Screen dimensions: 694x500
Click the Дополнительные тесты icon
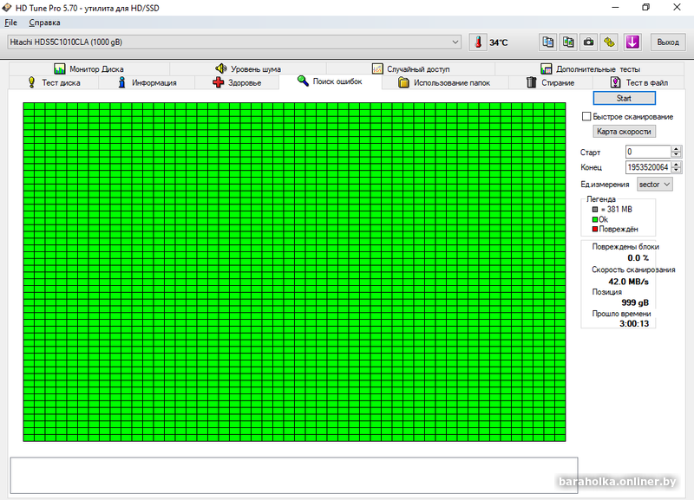[x=547, y=68]
